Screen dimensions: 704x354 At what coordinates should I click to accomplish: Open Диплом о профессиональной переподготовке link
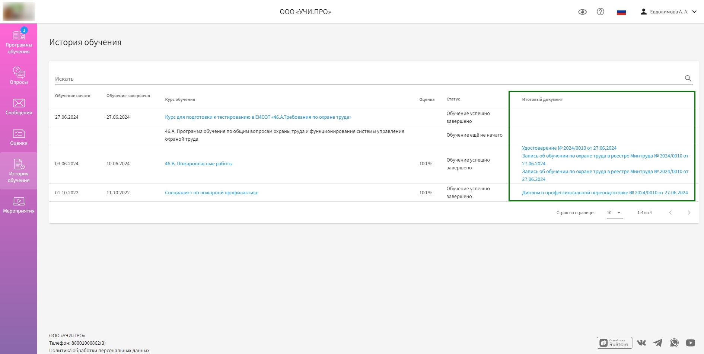[x=605, y=192]
